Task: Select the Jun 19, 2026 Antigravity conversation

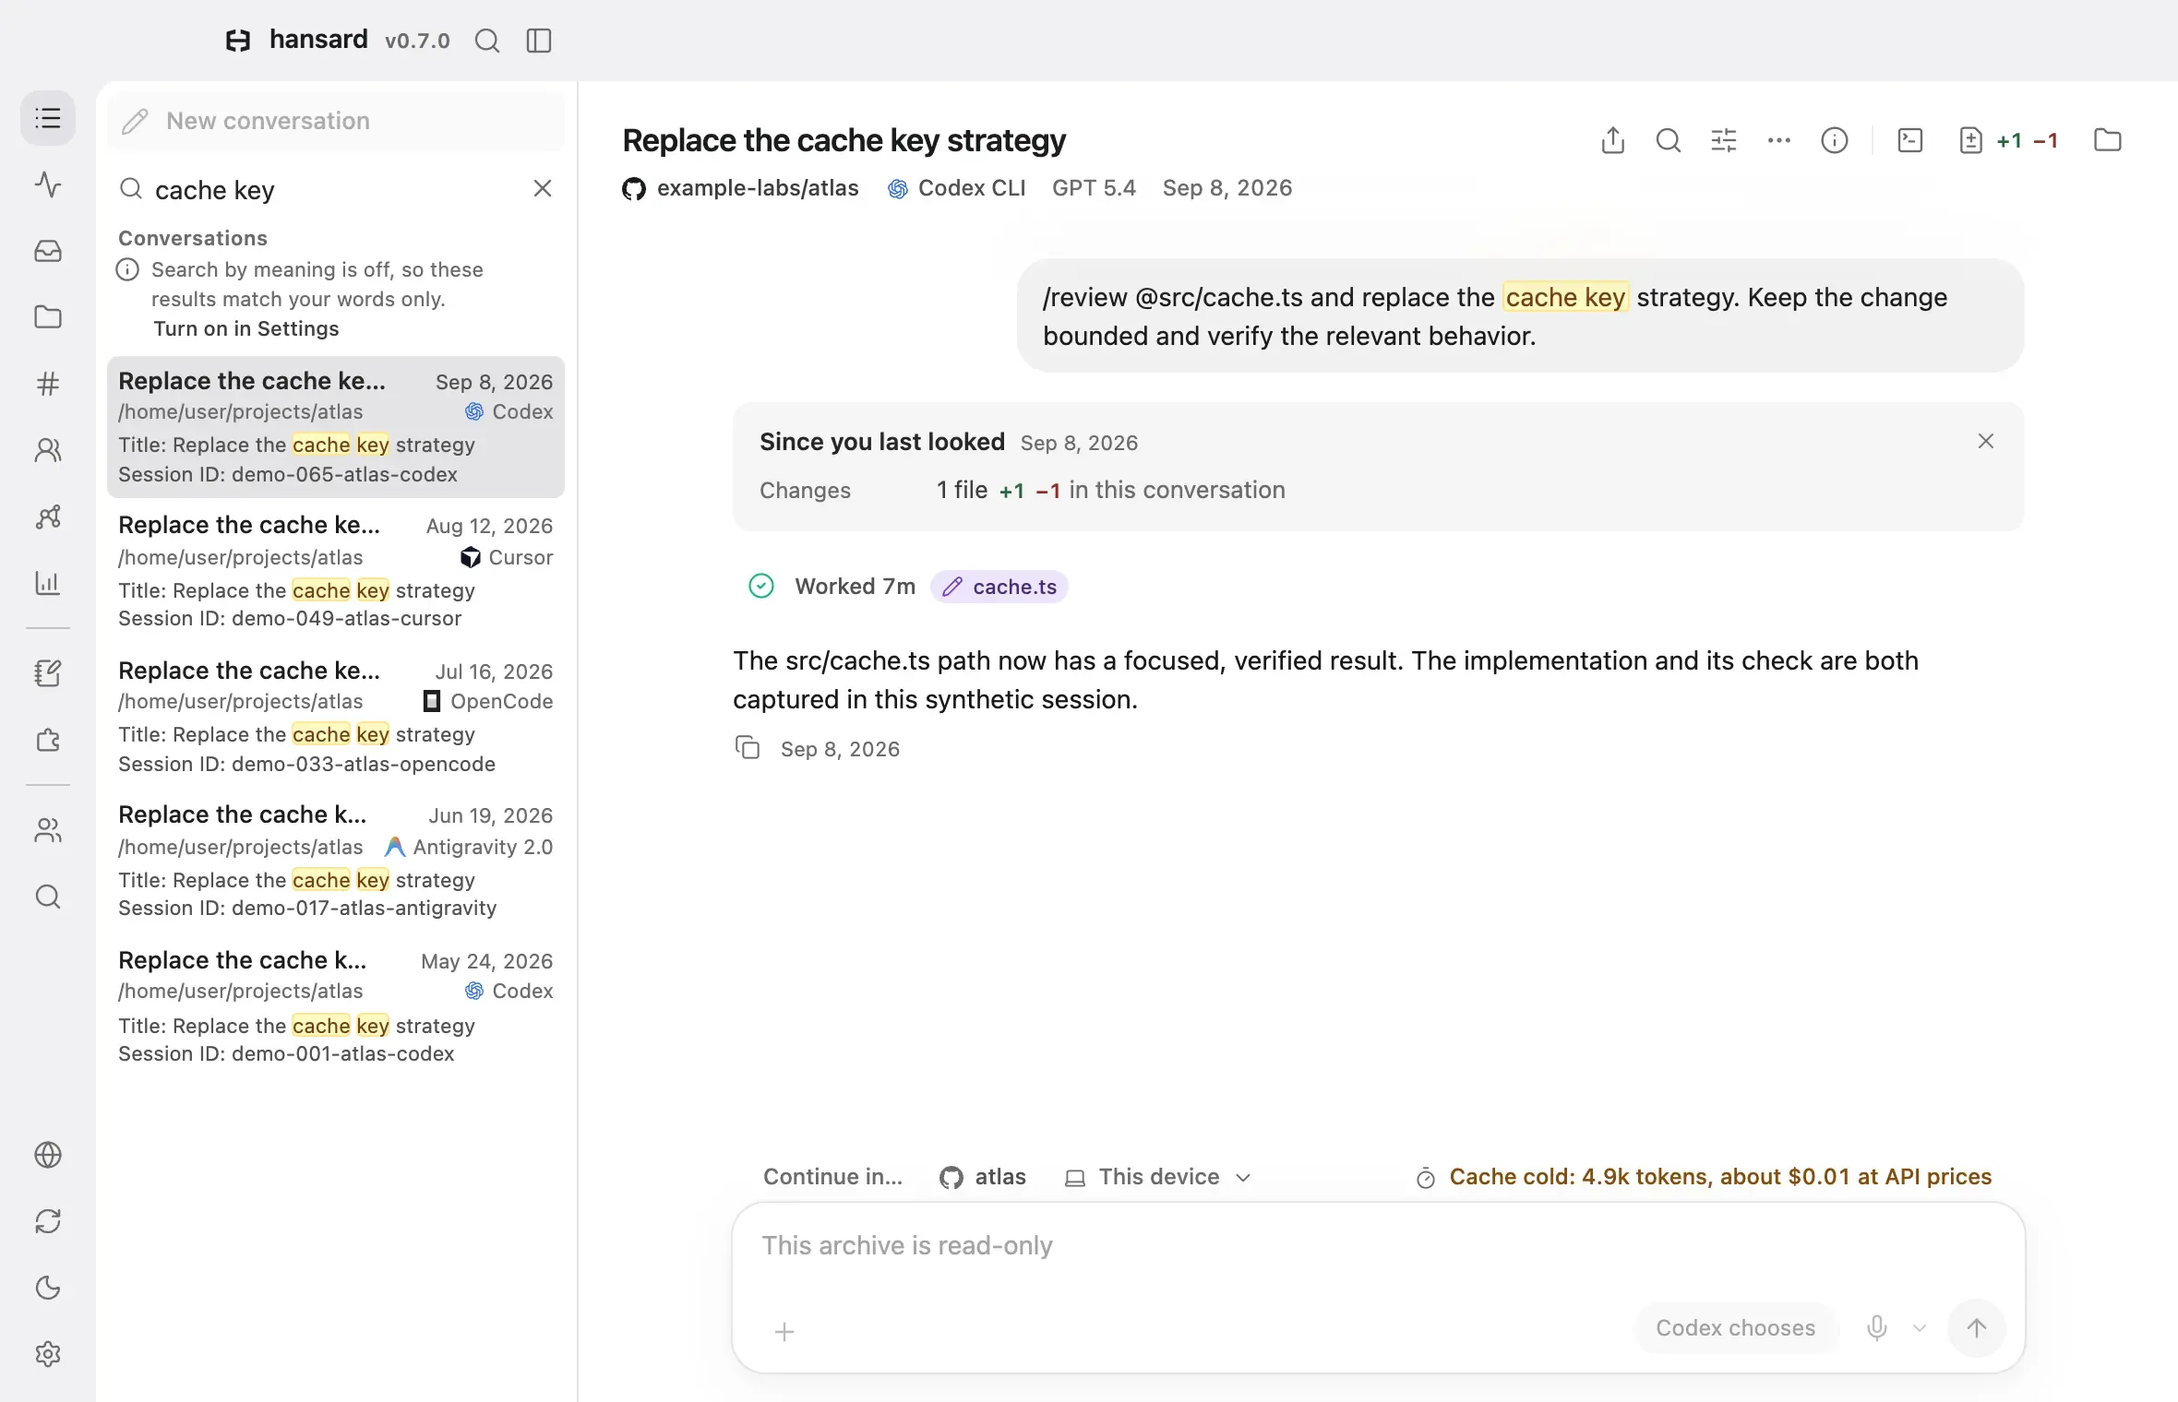Action: [x=336, y=861]
